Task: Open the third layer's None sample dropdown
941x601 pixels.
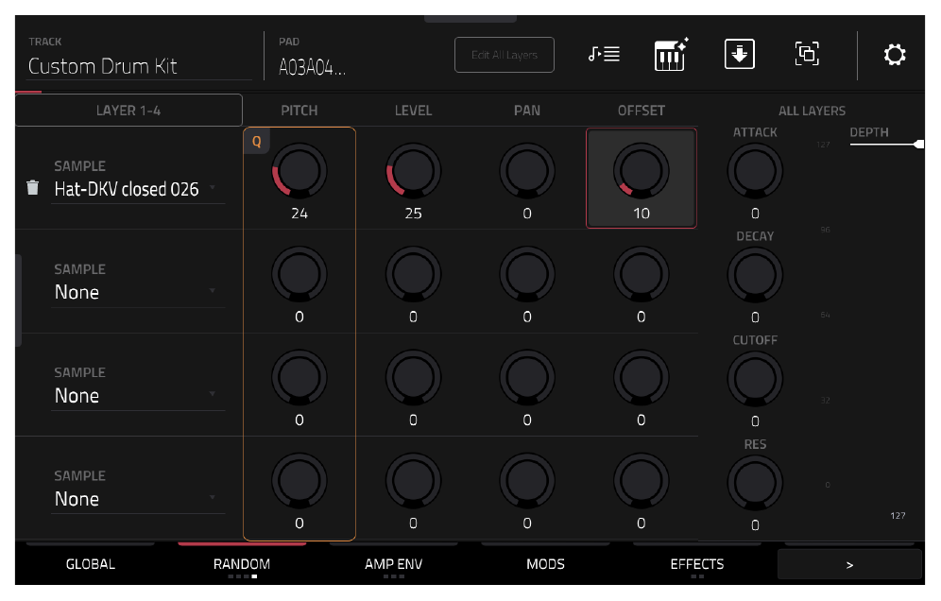Action: point(137,396)
